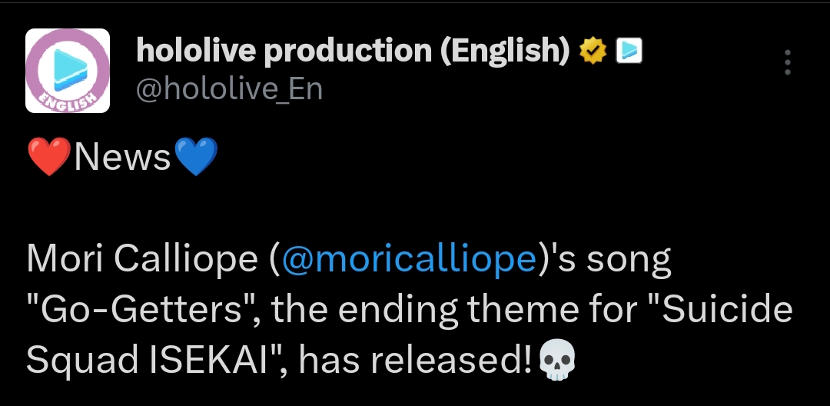Click the word News in the tweet
The width and height of the screenshot is (830, 406).
coord(122,158)
